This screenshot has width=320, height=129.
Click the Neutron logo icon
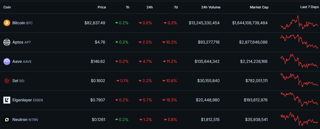(7, 119)
